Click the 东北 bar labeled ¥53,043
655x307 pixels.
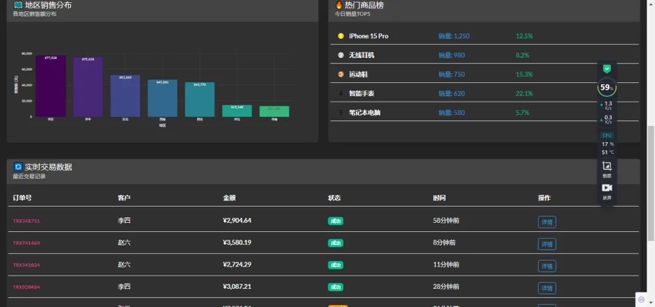click(x=126, y=96)
